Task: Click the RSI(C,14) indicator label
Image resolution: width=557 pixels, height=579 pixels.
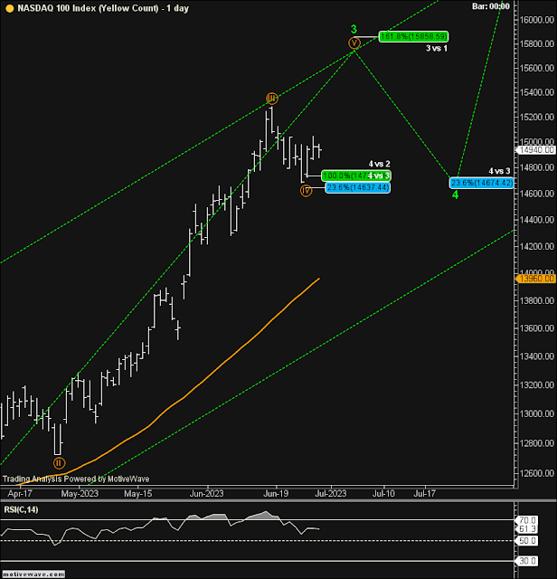Action: (21, 509)
